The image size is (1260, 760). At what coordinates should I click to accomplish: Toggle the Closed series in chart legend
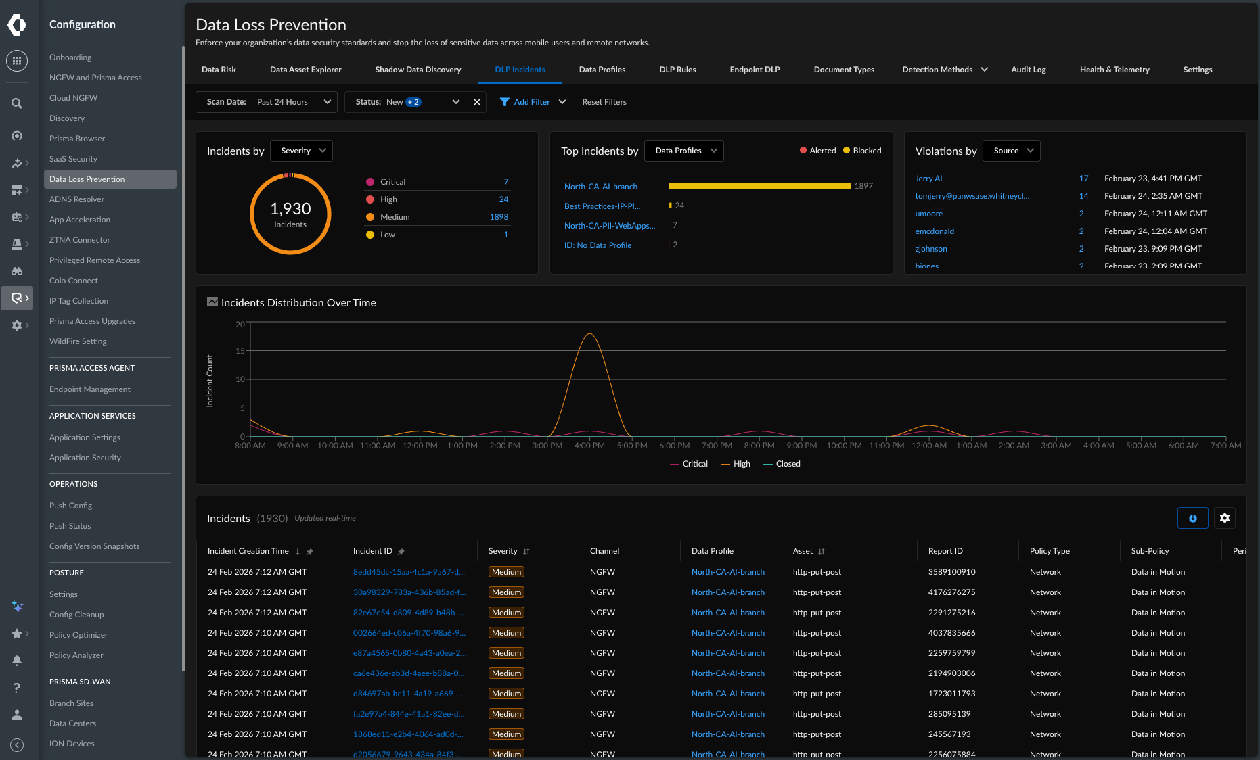click(782, 464)
